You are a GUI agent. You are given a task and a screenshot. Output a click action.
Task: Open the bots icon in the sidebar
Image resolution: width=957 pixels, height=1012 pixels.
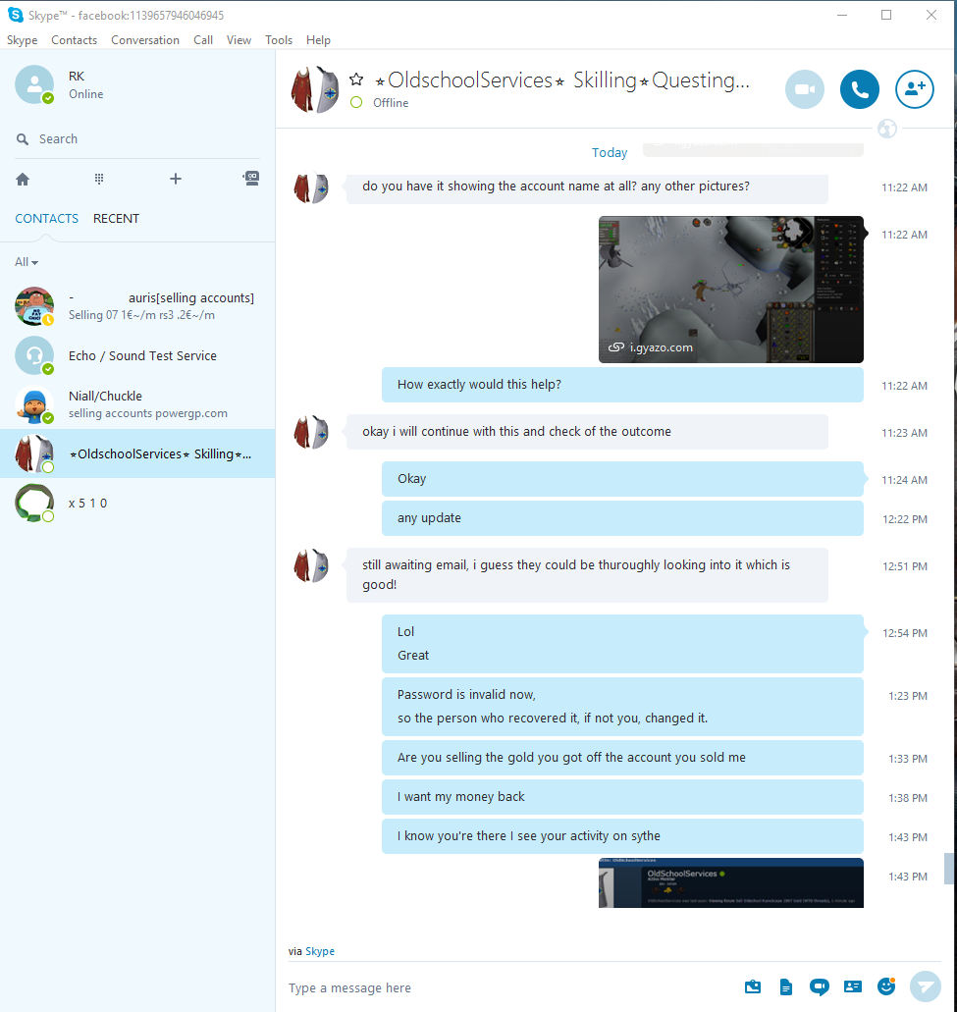tap(251, 178)
